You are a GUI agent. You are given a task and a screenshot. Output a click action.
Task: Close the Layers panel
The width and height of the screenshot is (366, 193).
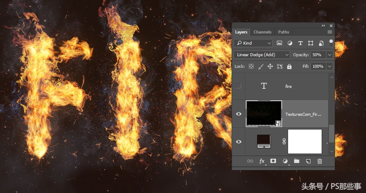331,26
